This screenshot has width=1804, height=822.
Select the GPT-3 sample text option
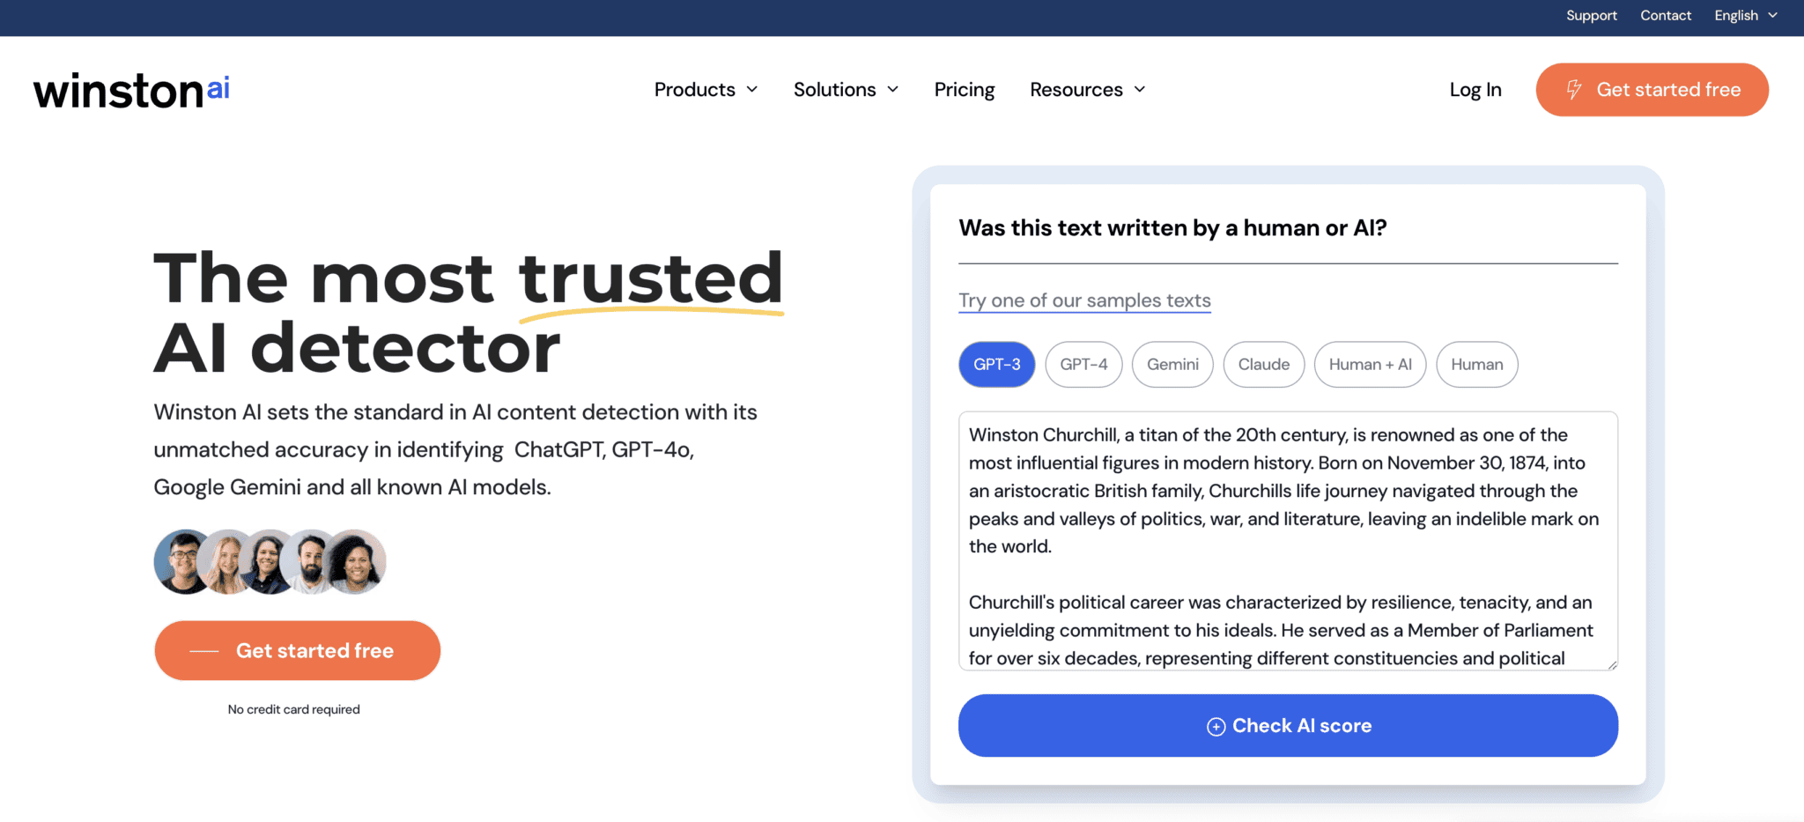[996, 365]
